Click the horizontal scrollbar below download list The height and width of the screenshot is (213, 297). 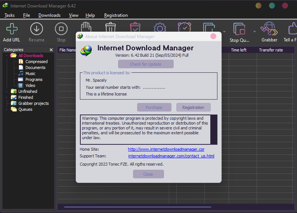[137, 207]
